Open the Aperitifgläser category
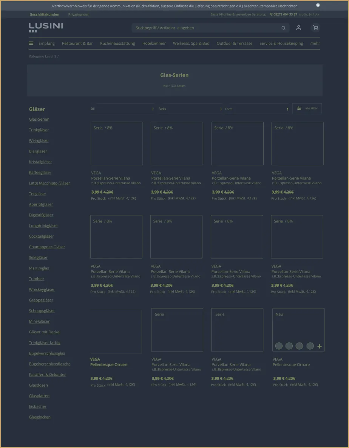Screen dimensions: 349x448 click(41, 204)
